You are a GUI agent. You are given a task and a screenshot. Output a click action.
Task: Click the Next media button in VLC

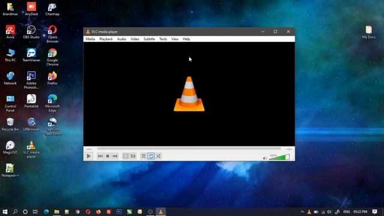(x=115, y=156)
